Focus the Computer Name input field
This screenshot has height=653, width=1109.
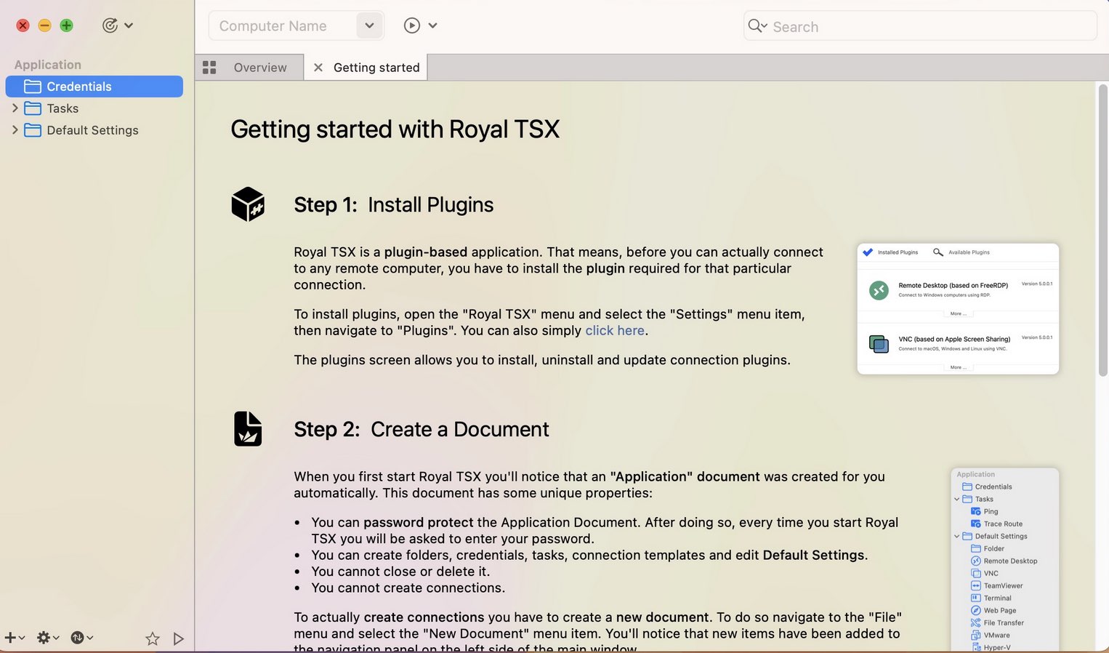[x=284, y=26]
